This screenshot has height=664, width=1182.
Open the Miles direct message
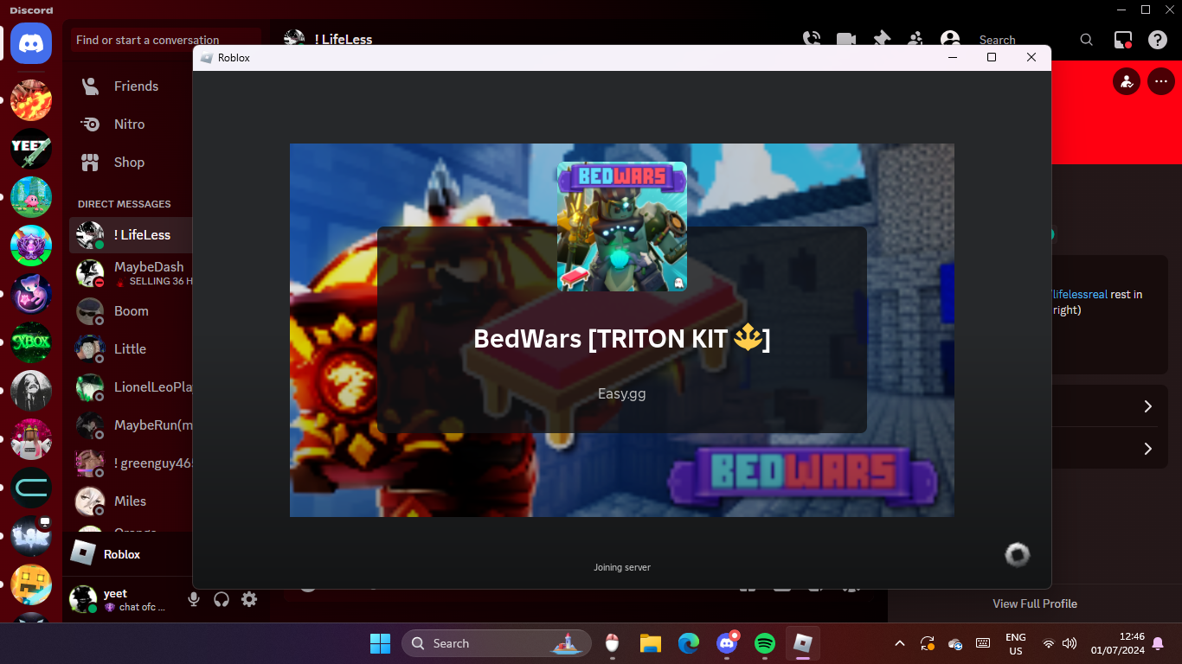[130, 501]
